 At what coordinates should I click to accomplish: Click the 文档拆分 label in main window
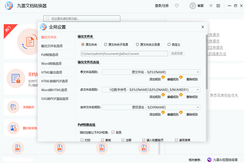pos(28,107)
